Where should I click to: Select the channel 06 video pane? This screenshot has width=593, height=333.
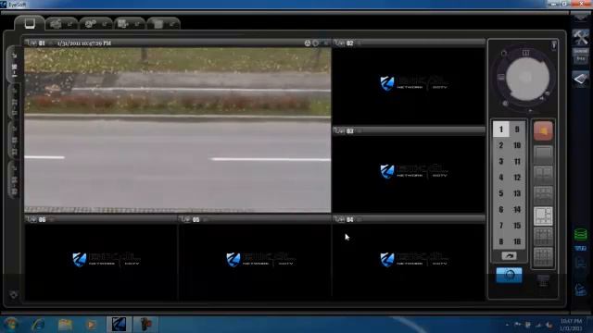coord(101,262)
